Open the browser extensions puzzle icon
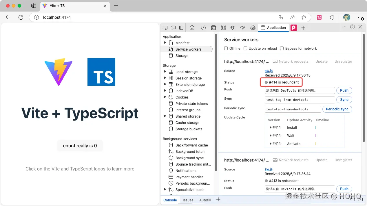Viewport: 367px width, 206px height. coord(332,17)
